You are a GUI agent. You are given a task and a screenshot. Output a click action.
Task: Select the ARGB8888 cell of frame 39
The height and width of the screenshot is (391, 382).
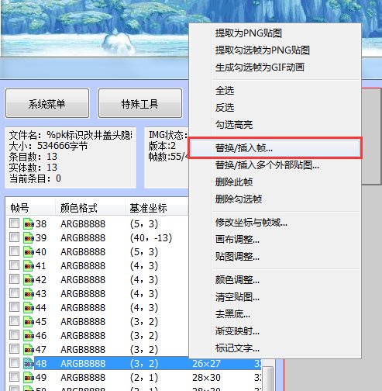83,238
